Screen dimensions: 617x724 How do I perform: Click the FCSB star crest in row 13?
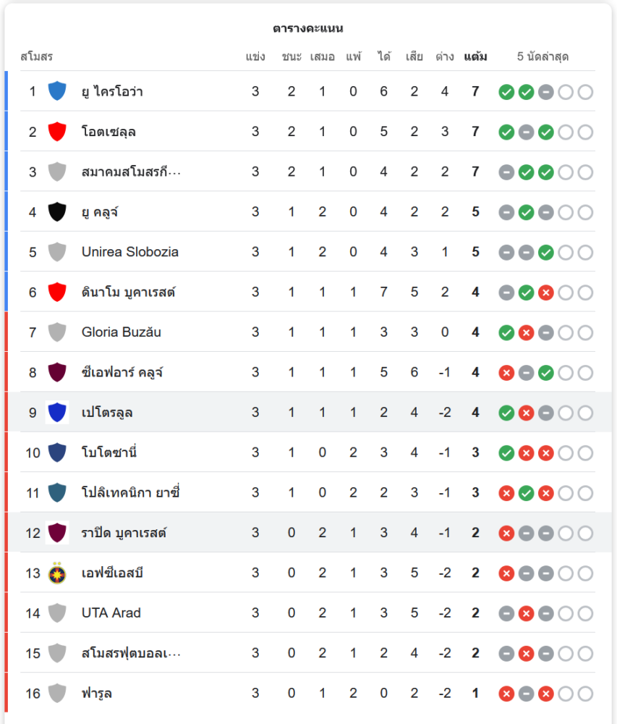click(x=57, y=573)
